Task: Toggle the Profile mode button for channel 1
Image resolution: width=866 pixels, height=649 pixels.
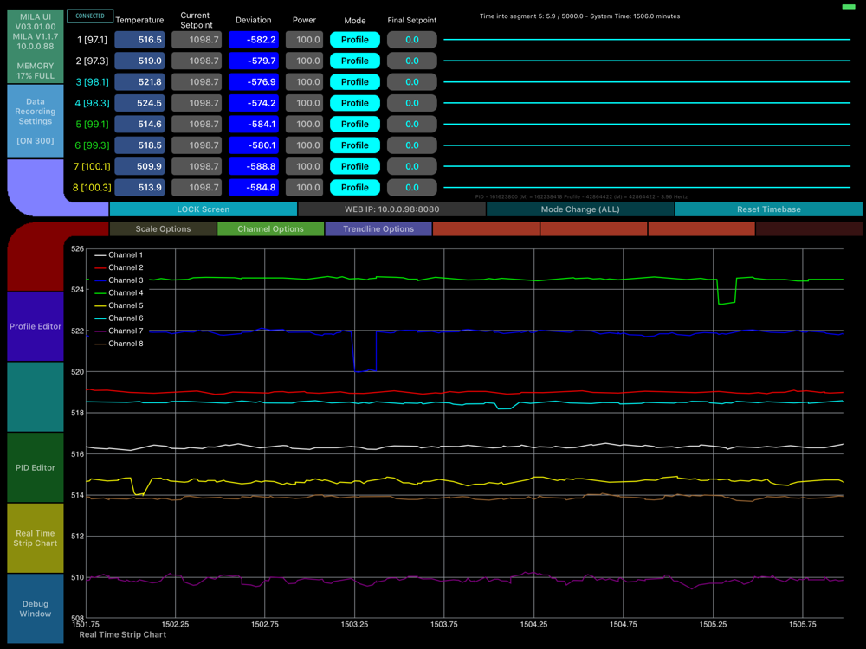Action: pos(354,40)
